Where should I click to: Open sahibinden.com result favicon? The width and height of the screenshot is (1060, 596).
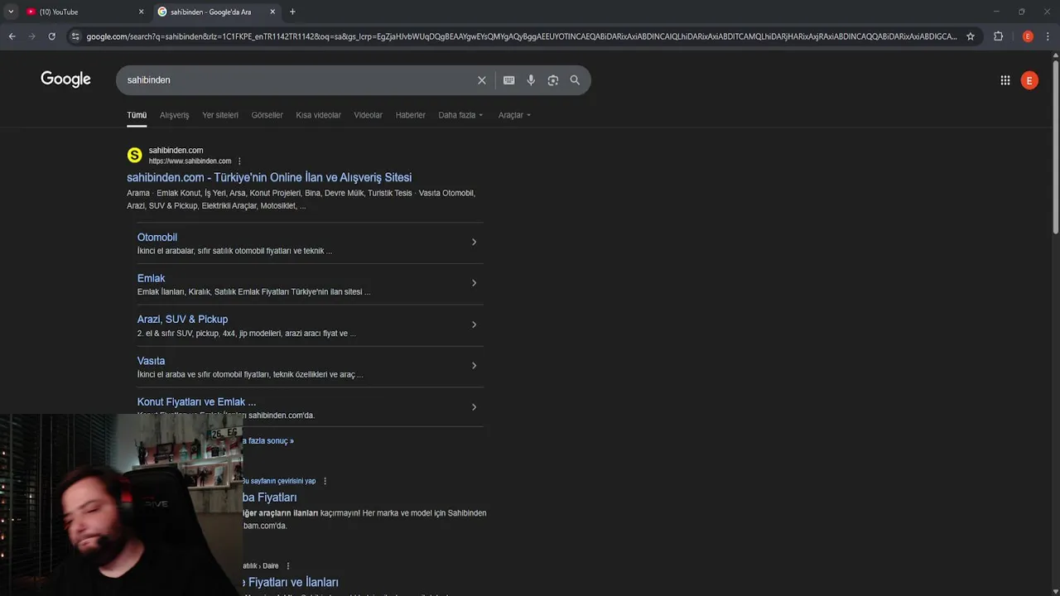(134, 155)
